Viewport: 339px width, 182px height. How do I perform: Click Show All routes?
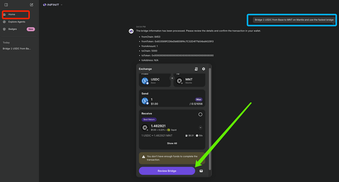click(x=172, y=144)
